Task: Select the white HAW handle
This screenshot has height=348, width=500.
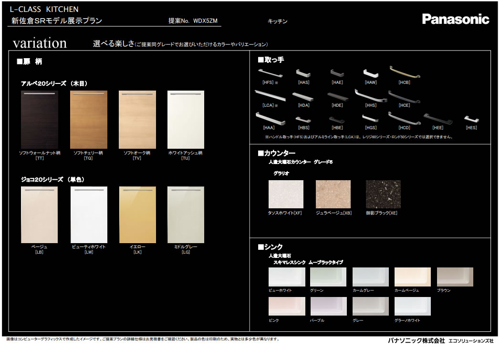Action: coord(371,73)
